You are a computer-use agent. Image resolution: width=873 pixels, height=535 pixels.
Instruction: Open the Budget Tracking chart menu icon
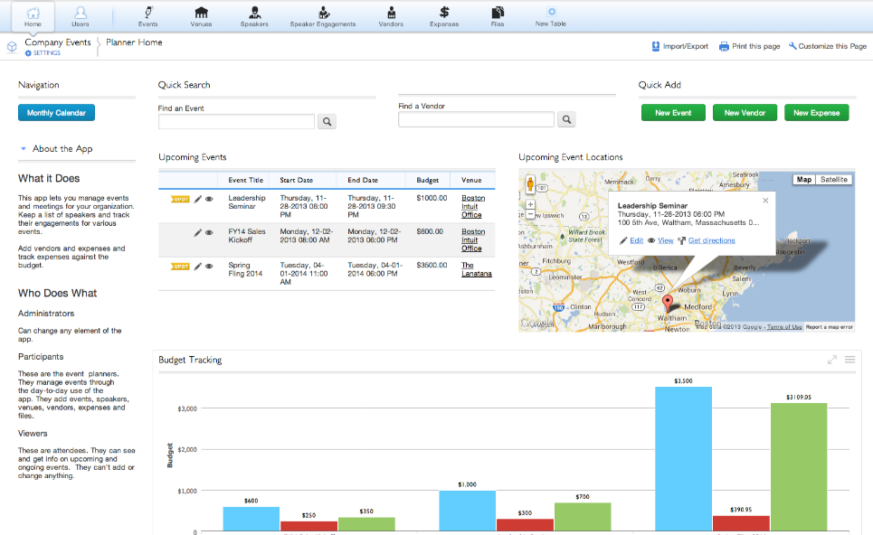click(x=850, y=360)
